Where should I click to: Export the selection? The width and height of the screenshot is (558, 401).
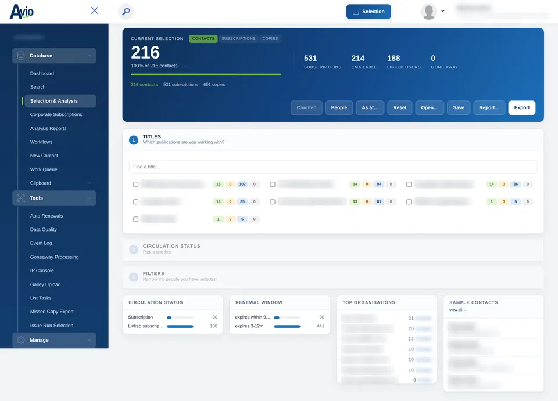point(522,107)
